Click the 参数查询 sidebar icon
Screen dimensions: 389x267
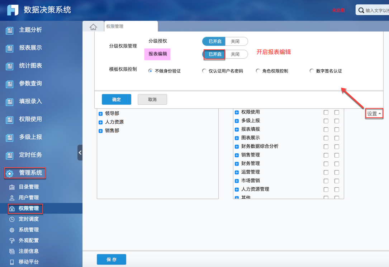[x=9, y=84]
